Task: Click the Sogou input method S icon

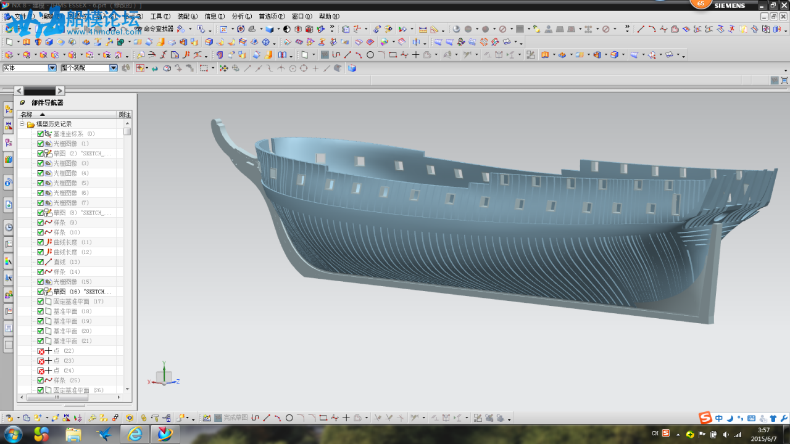Action: [705, 418]
